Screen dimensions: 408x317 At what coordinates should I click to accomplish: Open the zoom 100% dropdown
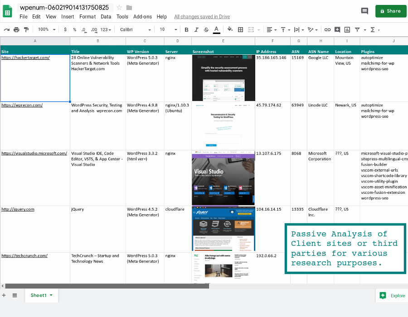(47, 29)
